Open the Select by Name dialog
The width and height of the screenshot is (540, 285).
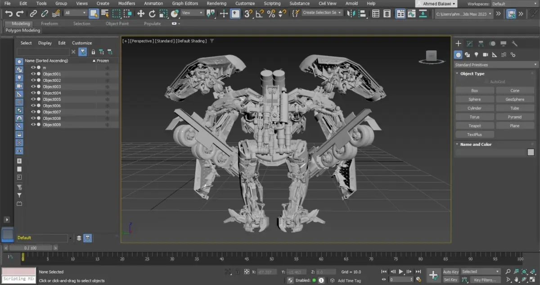tap(105, 14)
